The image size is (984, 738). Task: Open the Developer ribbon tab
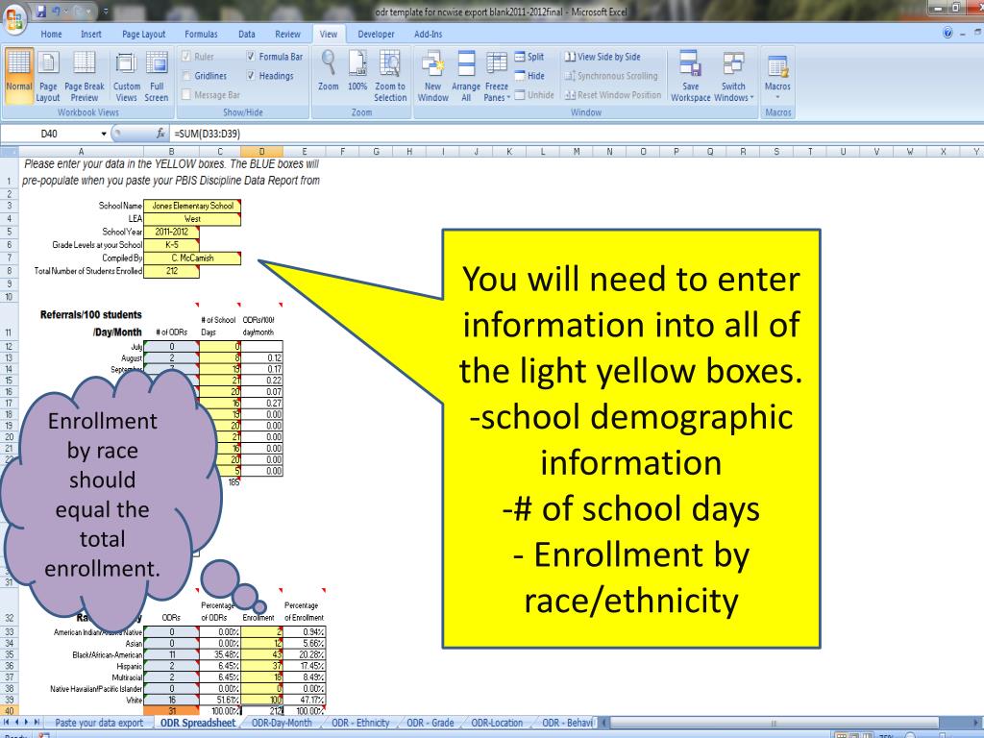[376, 34]
